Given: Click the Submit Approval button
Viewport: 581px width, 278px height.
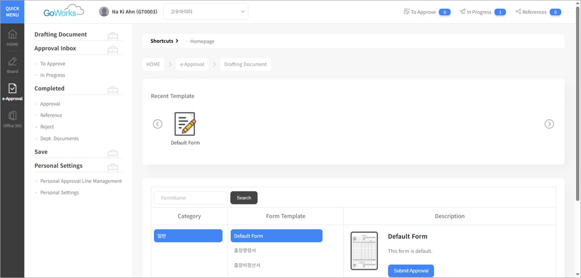Looking at the screenshot, I should point(411,271).
